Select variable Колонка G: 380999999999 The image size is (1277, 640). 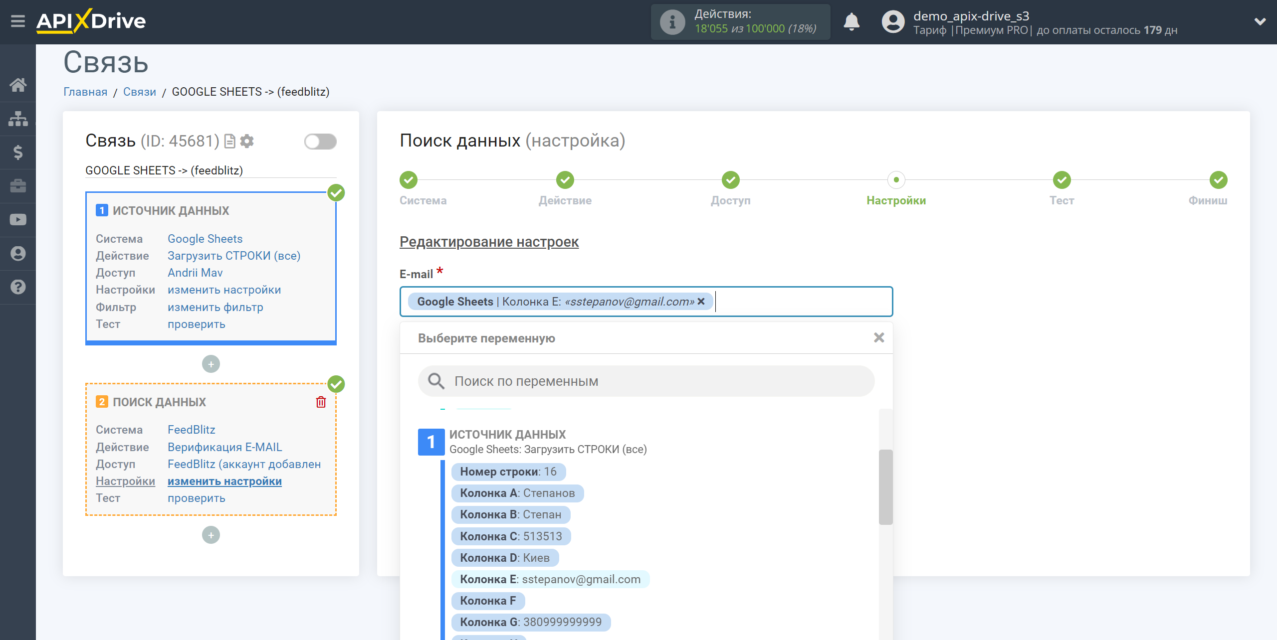point(531,622)
